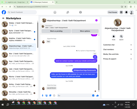Search in conversation with magnifier icon
This screenshot has width=137, height=109.
tap(121, 37)
